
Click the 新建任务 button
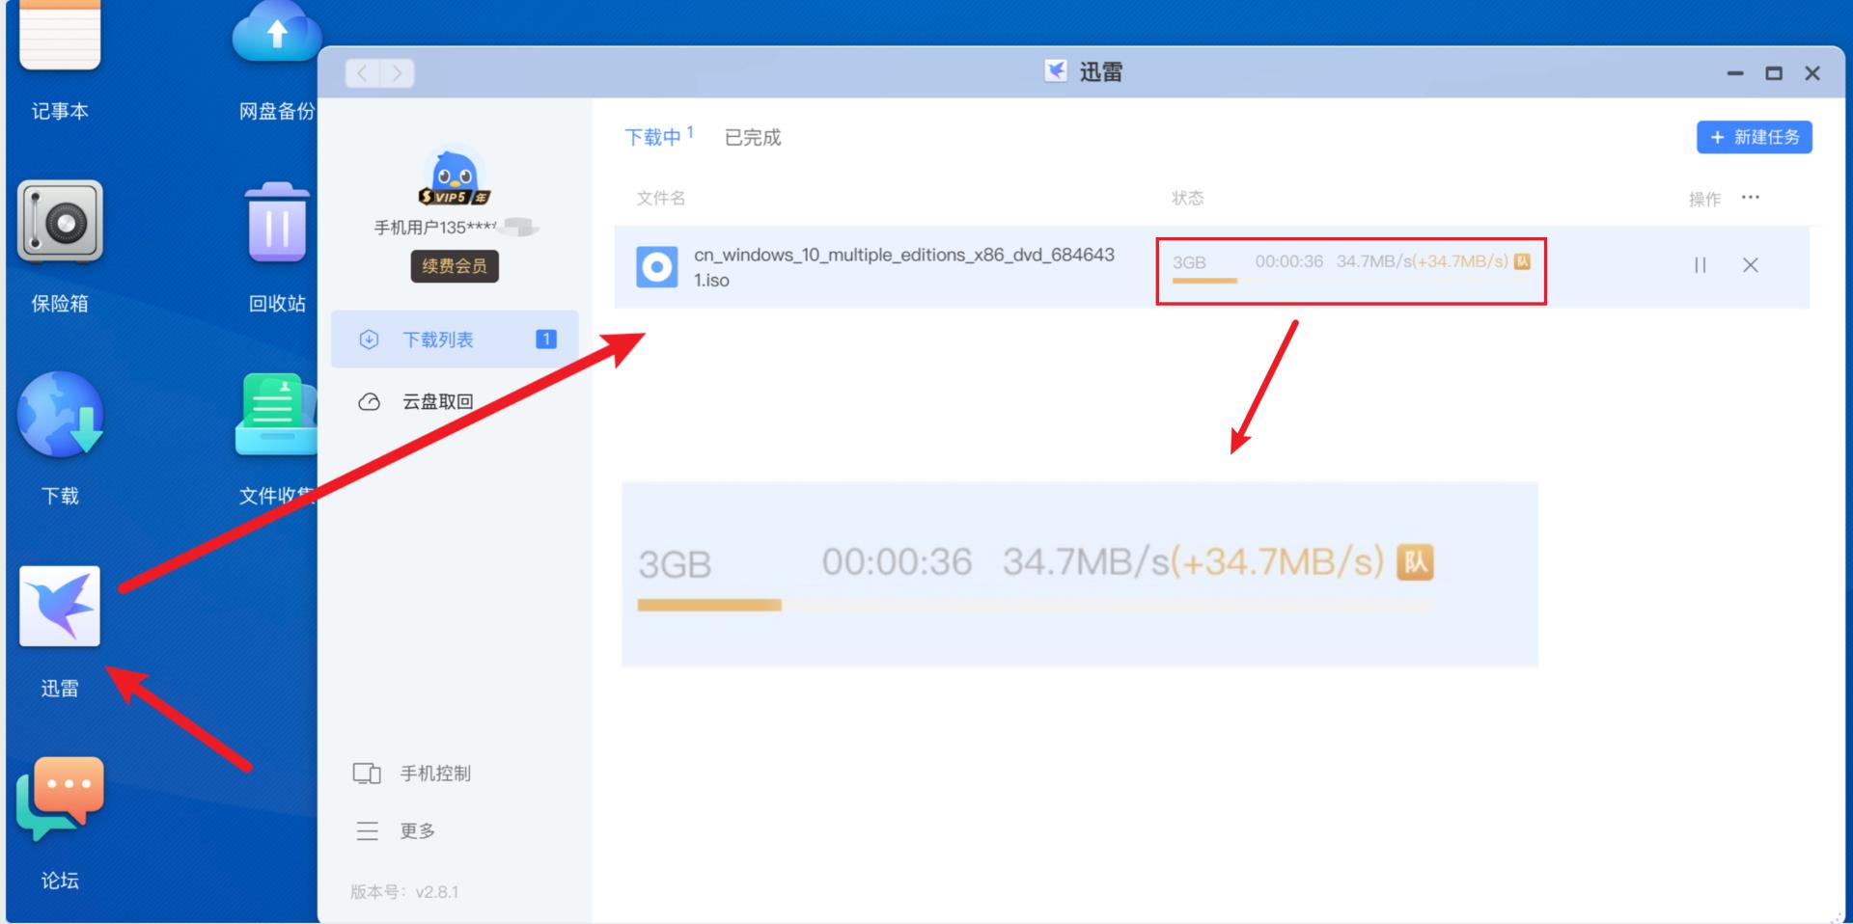pos(1754,137)
